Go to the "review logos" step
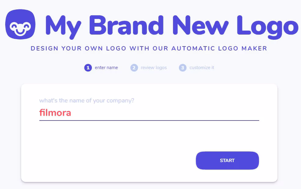 [154, 68]
